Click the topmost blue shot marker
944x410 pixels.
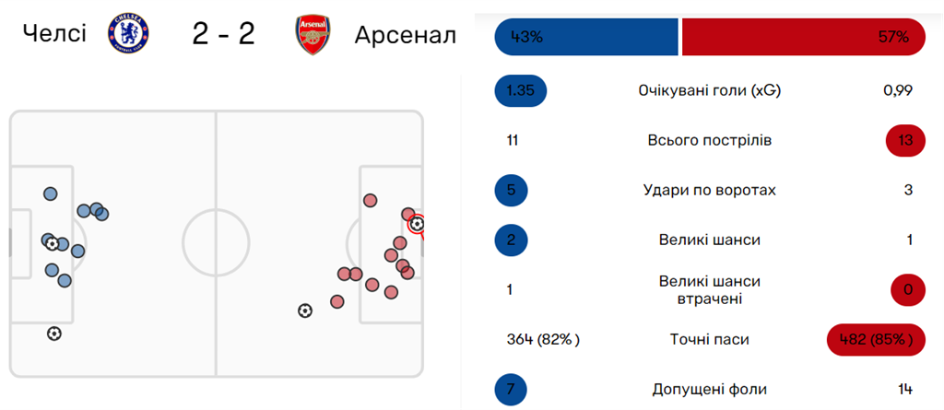click(x=51, y=193)
